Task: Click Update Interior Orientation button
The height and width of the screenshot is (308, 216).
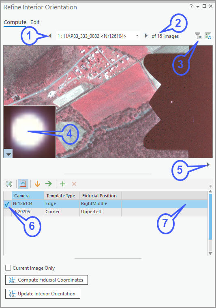Action: (x=43, y=294)
